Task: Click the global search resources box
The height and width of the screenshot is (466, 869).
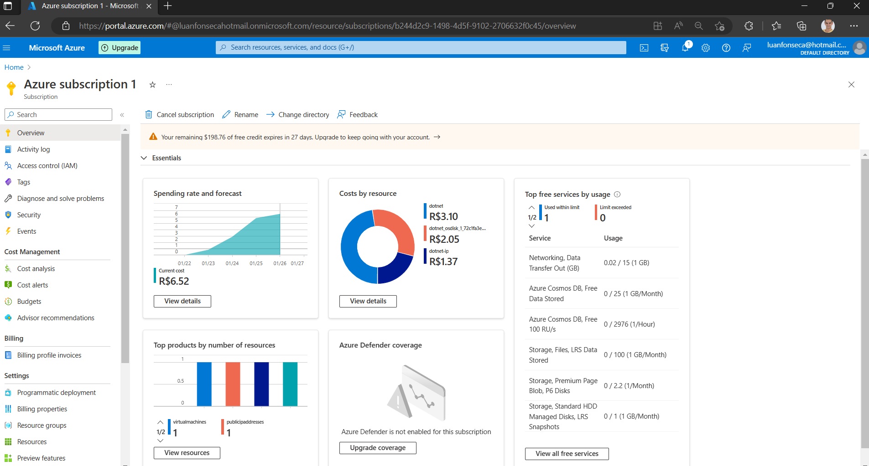Action: click(421, 47)
